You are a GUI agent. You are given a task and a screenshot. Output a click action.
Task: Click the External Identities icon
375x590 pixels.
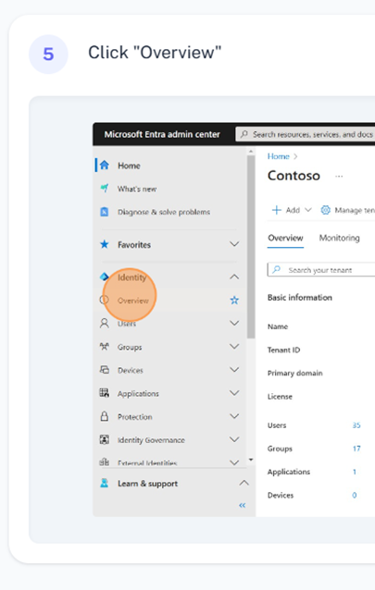point(105,462)
